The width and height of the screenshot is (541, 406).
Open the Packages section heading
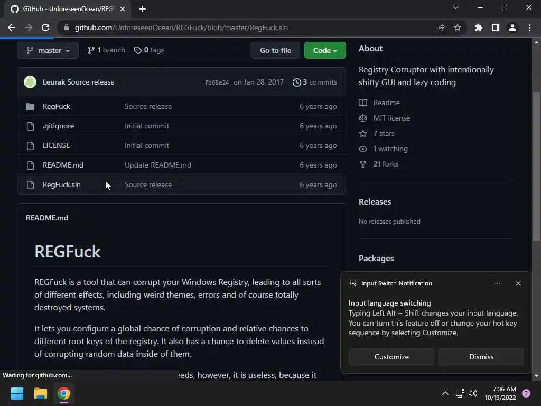(376, 258)
